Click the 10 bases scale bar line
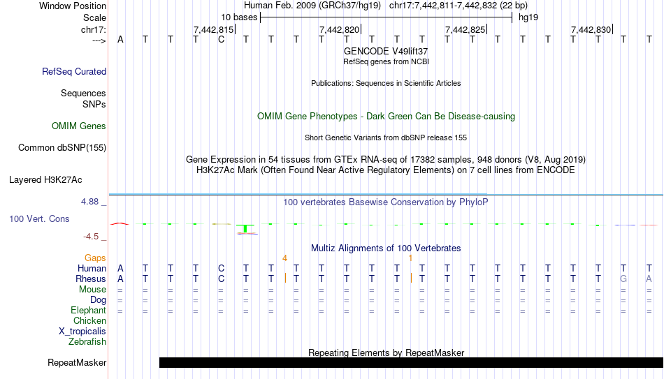 387,17
